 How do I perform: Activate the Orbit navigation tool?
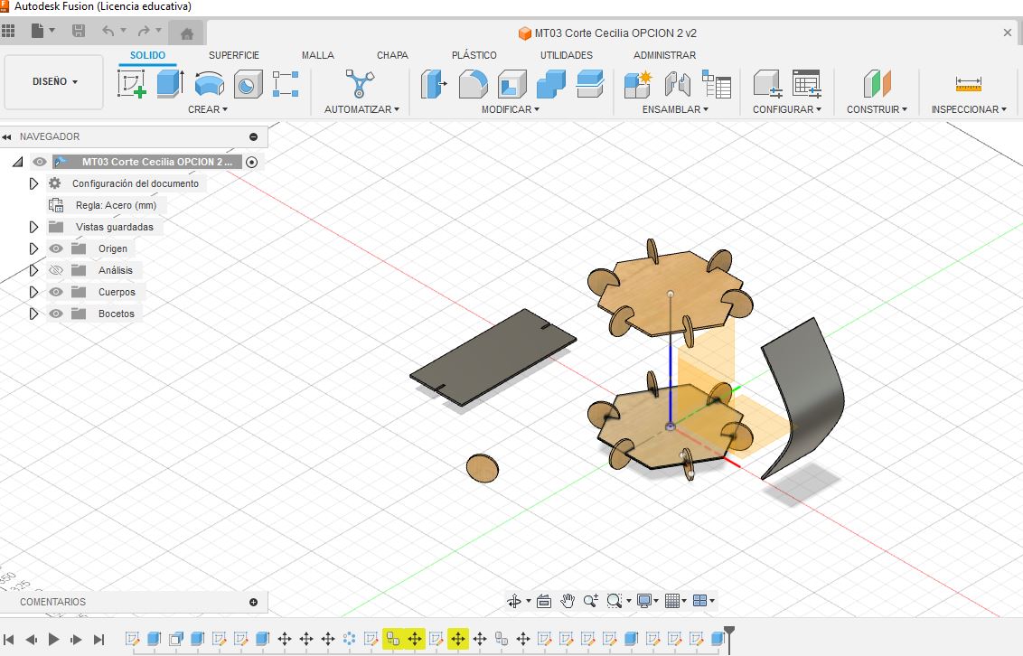(x=514, y=601)
